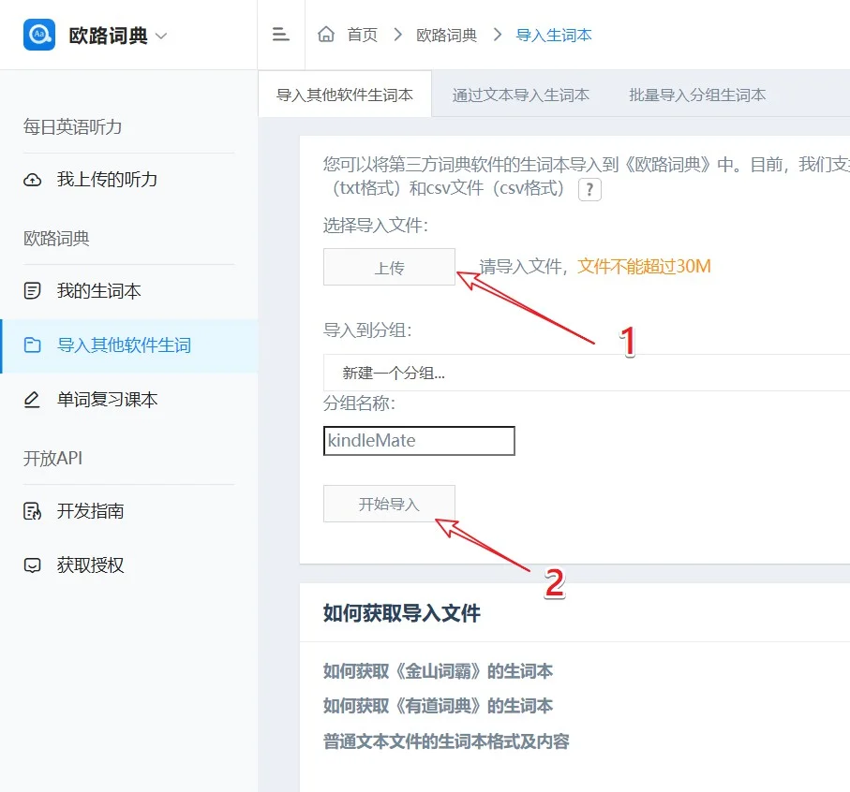
Task: Click the 文件不能超过30M notice text
Action: pyautogui.click(x=644, y=267)
